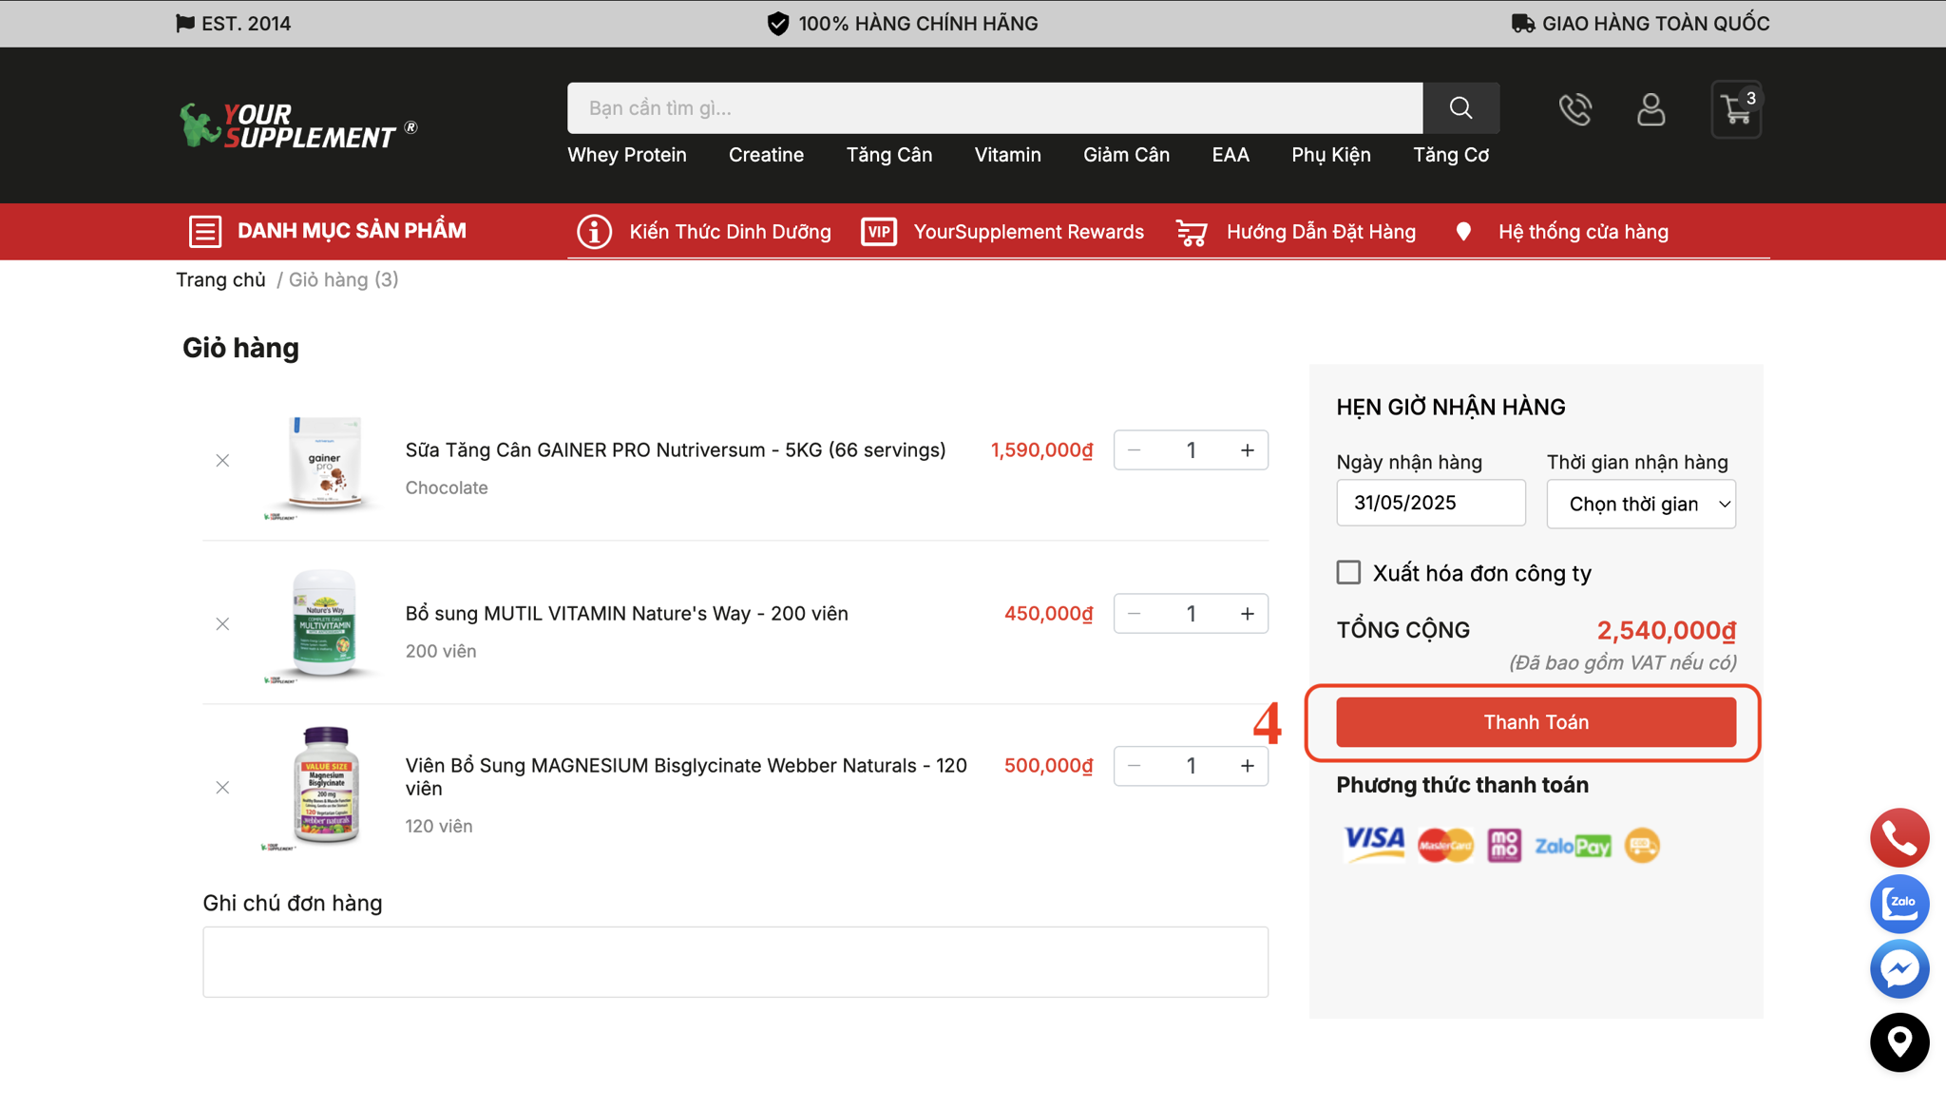Remove the GAINER PRO item from cart
The width and height of the screenshot is (1946, 1108).
[x=222, y=461]
